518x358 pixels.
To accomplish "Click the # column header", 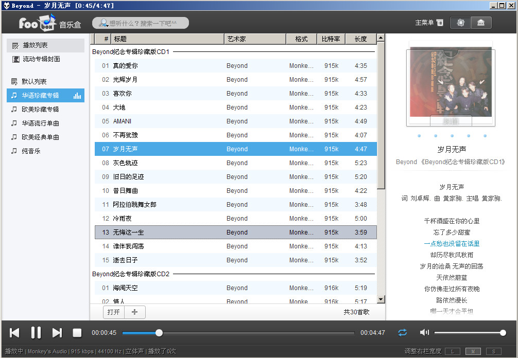I will (103, 39).
